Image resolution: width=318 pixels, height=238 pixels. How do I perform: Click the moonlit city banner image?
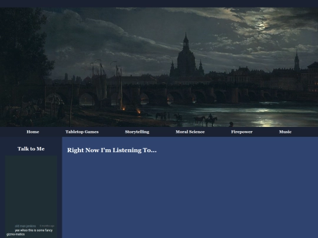point(159,67)
